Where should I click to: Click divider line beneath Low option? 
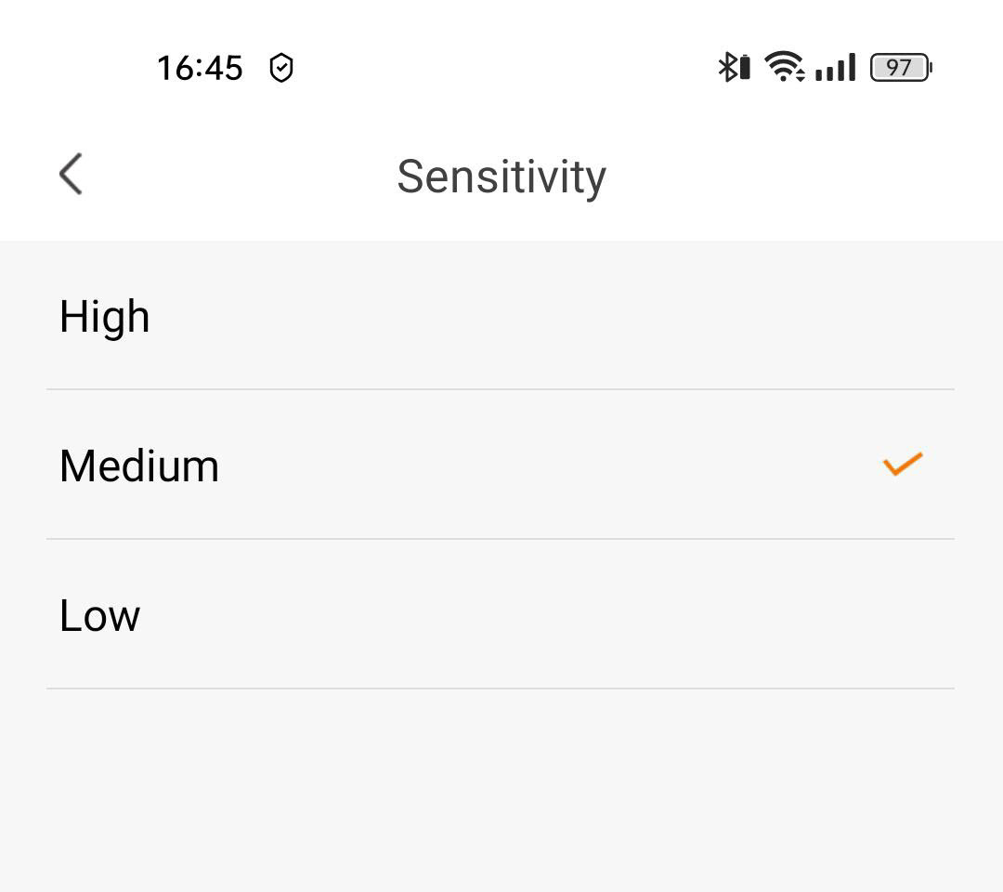pyautogui.click(x=501, y=689)
